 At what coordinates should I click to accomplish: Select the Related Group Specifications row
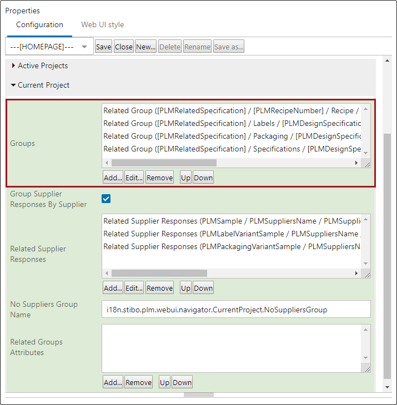[x=232, y=149]
